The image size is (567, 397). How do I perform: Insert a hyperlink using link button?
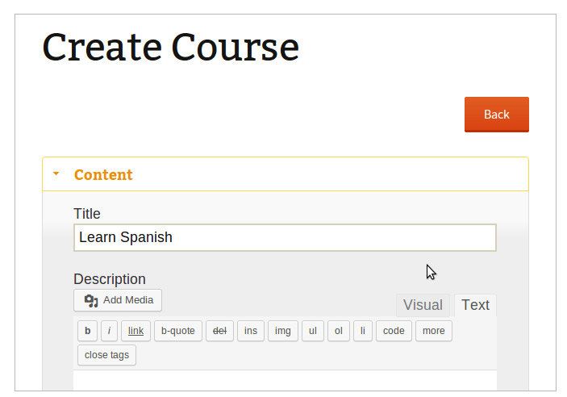(135, 331)
